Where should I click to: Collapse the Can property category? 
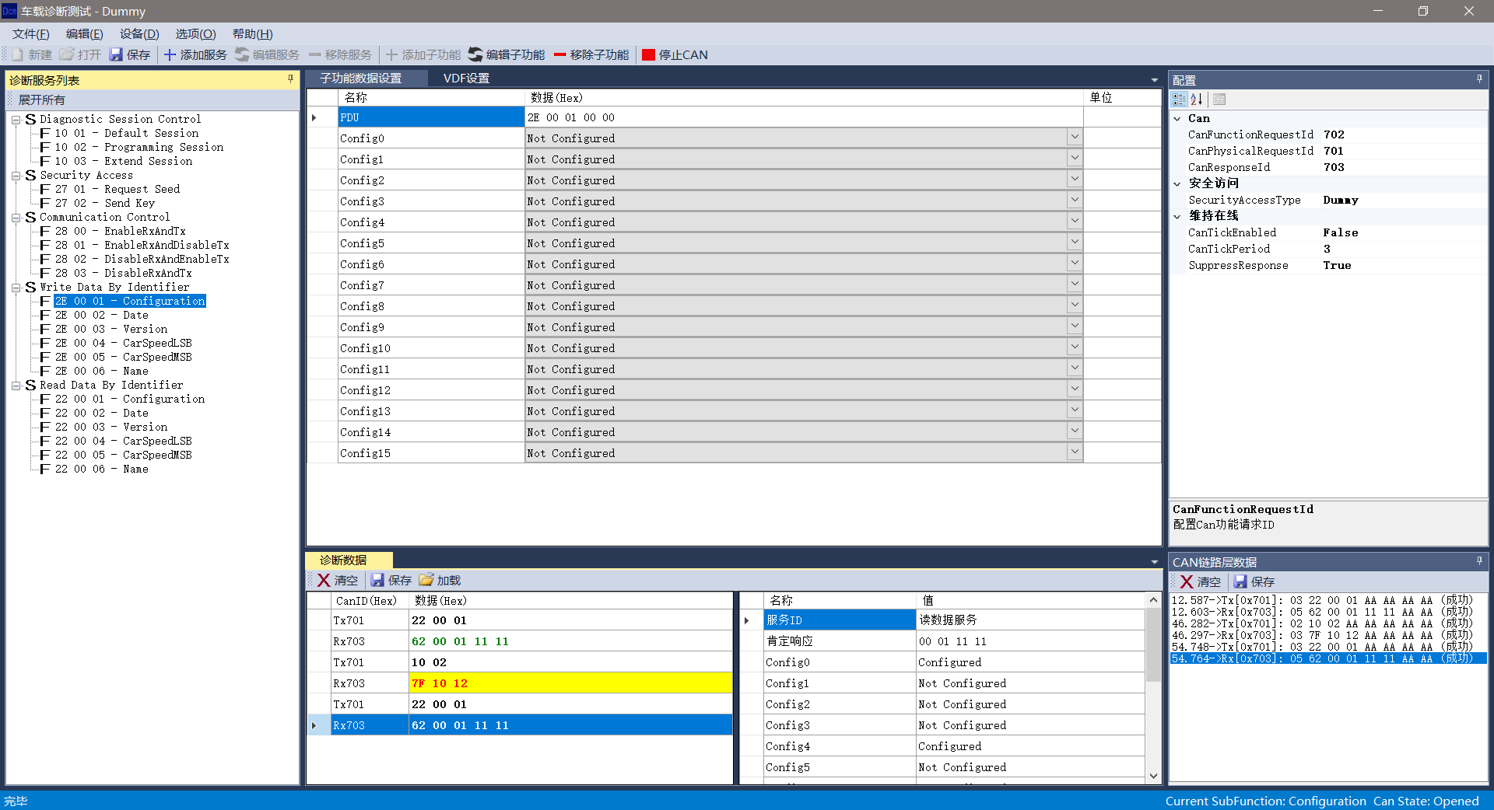1177,119
